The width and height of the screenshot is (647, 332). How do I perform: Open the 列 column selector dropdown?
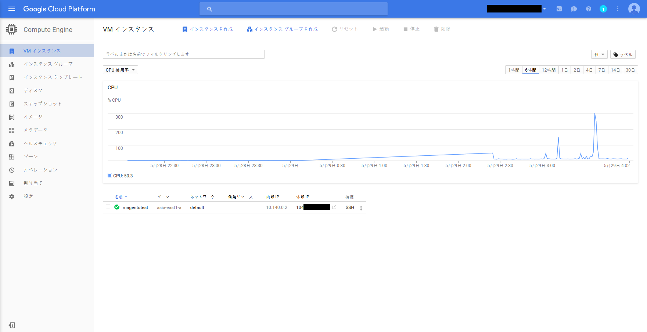(599, 54)
